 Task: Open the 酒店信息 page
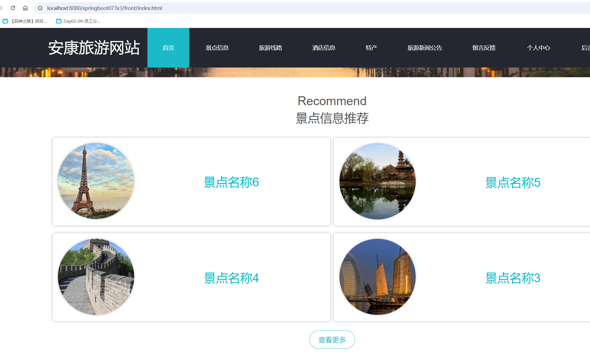(x=324, y=48)
